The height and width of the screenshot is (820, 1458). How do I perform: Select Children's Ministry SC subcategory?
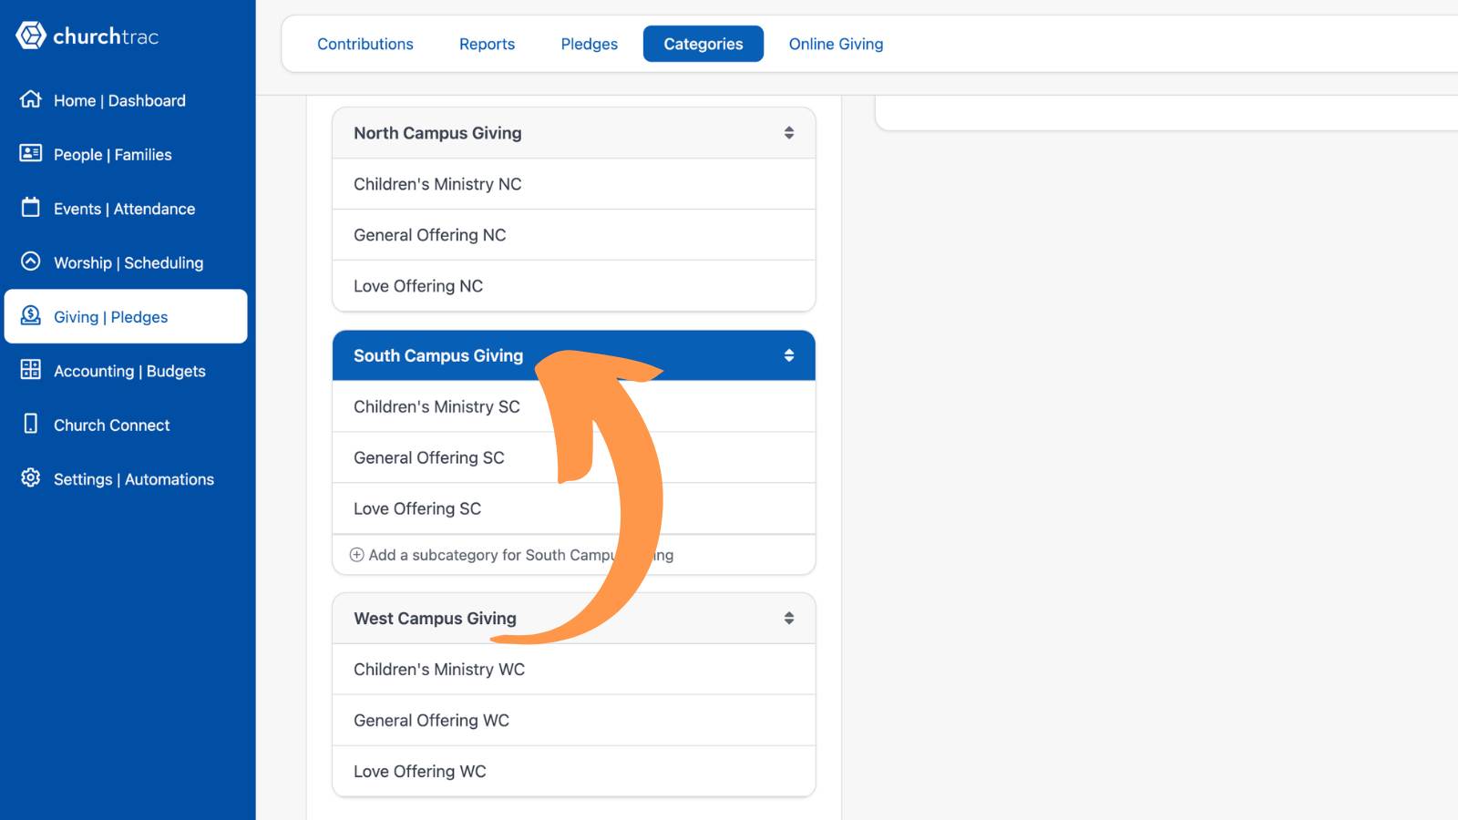pyautogui.click(x=574, y=406)
